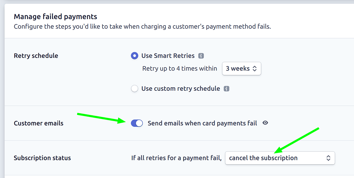Click the info icon beside Use Smart Retries
354x178 pixels.
tap(201, 56)
